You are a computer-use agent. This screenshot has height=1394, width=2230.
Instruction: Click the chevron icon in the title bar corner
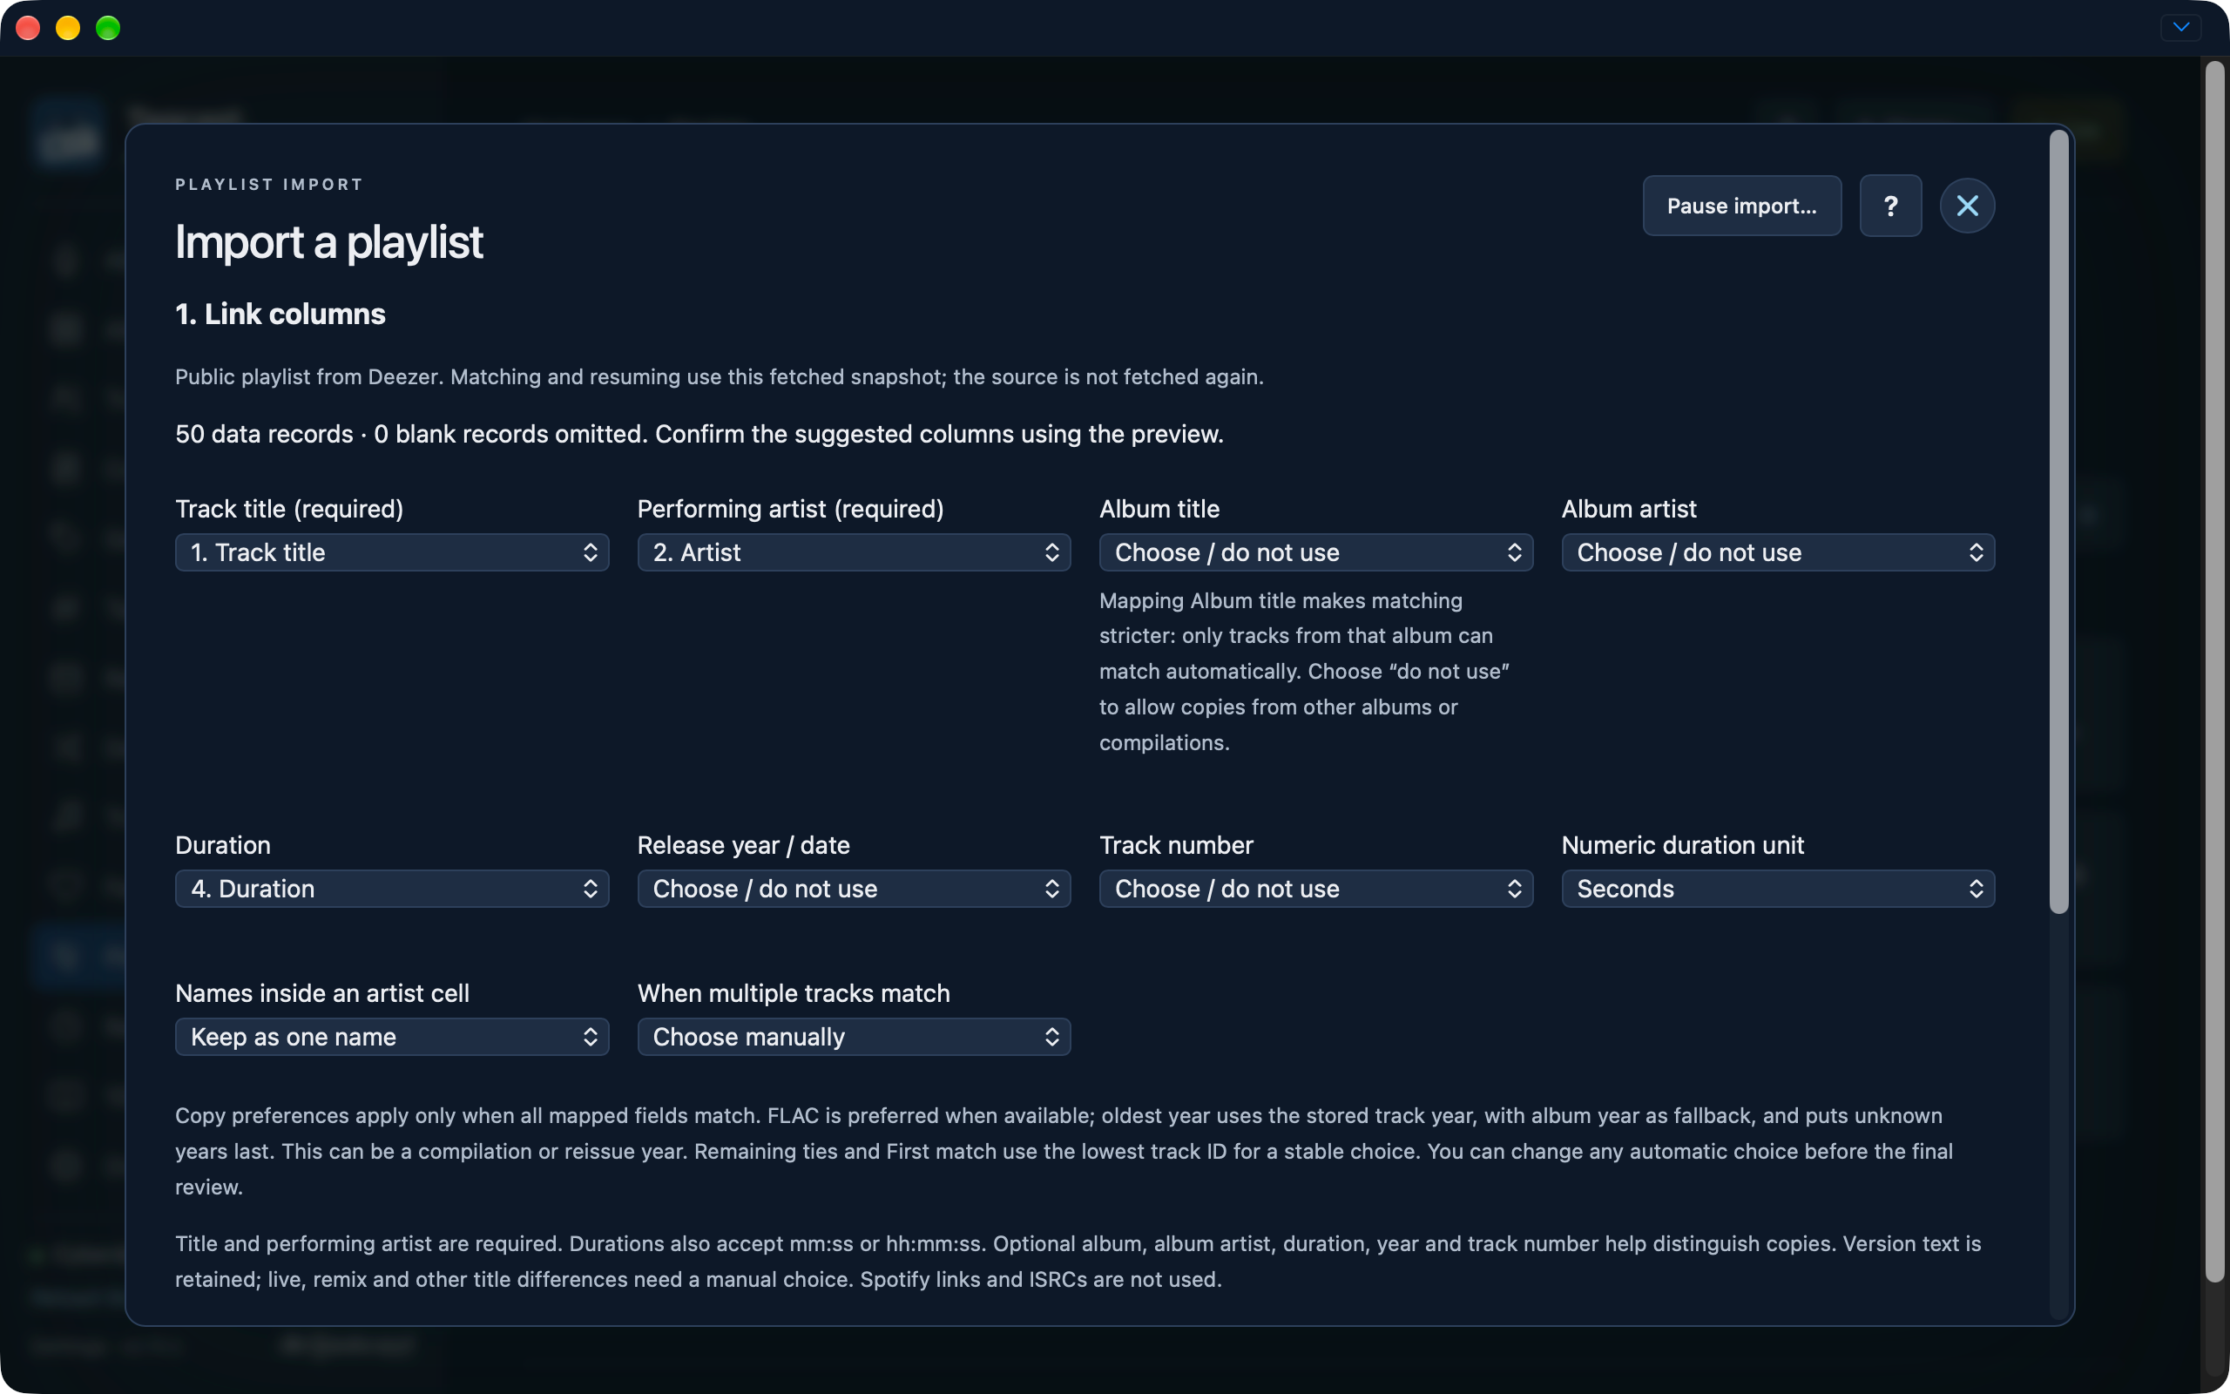(2180, 27)
